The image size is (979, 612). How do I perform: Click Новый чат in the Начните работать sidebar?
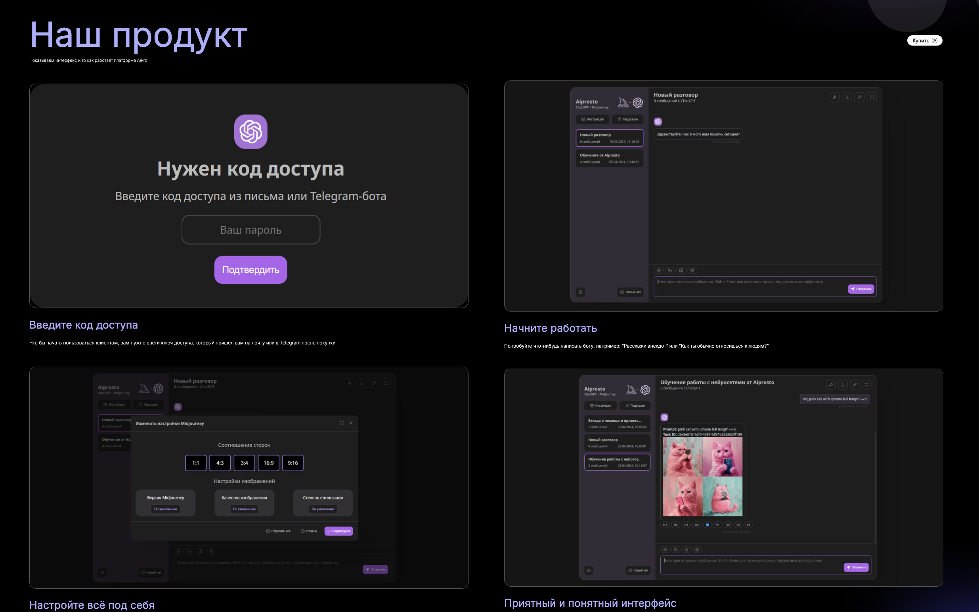(630, 292)
